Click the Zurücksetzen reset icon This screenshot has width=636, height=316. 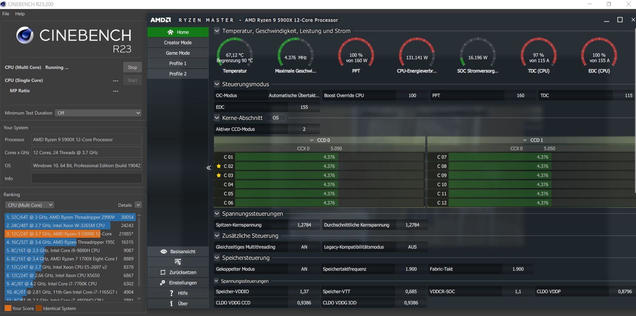point(163,272)
